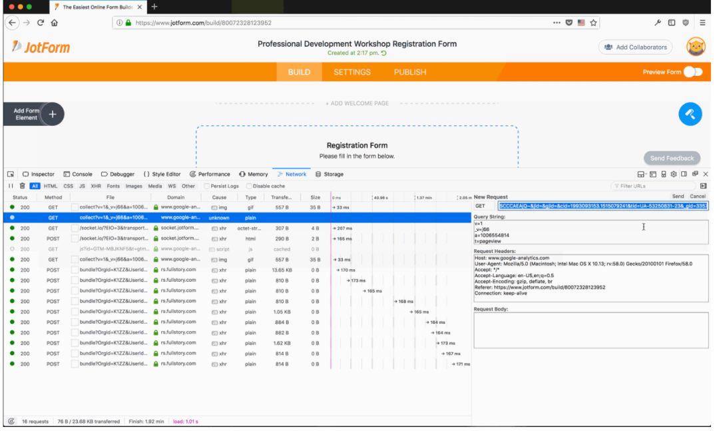Open the Add Form Element panel
This screenshot has width=719, height=431.
pos(53,114)
